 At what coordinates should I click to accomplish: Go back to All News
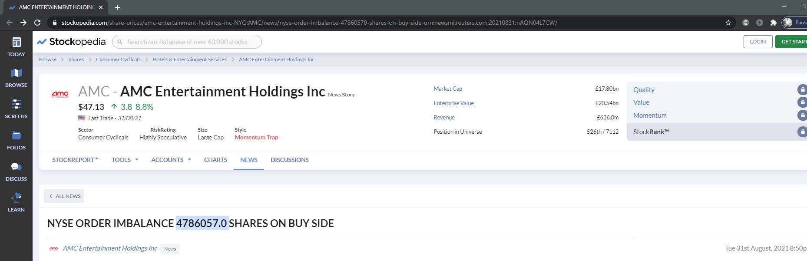click(64, 196)
